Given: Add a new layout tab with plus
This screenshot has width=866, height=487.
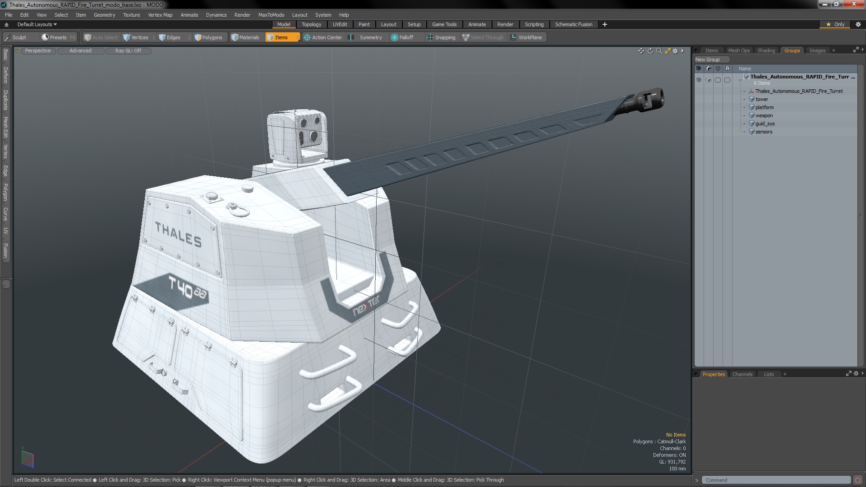Looking at the screenshot, I should pyautogui.click(x=604, y=24).
